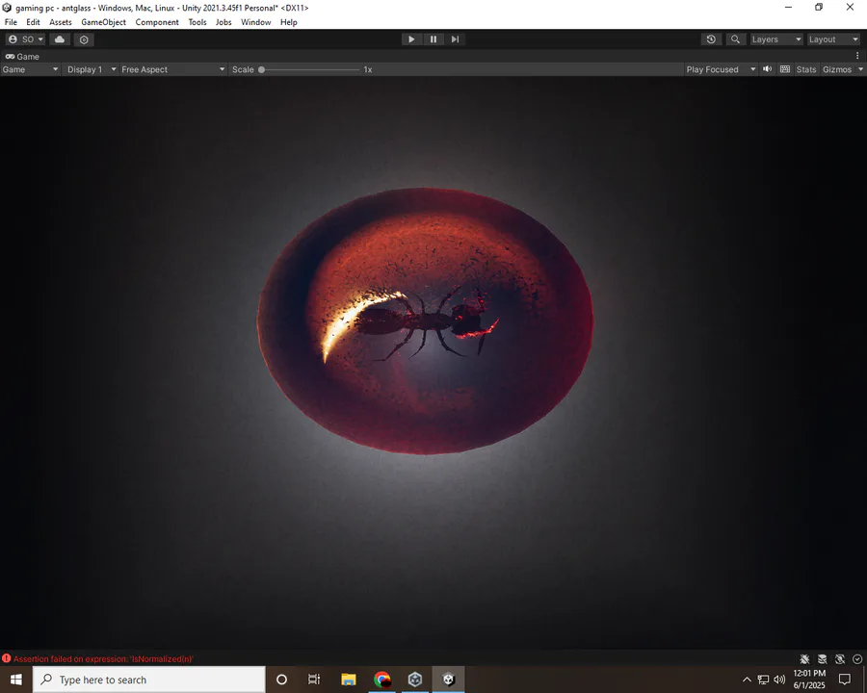Click the Pause button in toolbar
This screenshot has width=867, height=693.
pos(433,39)
